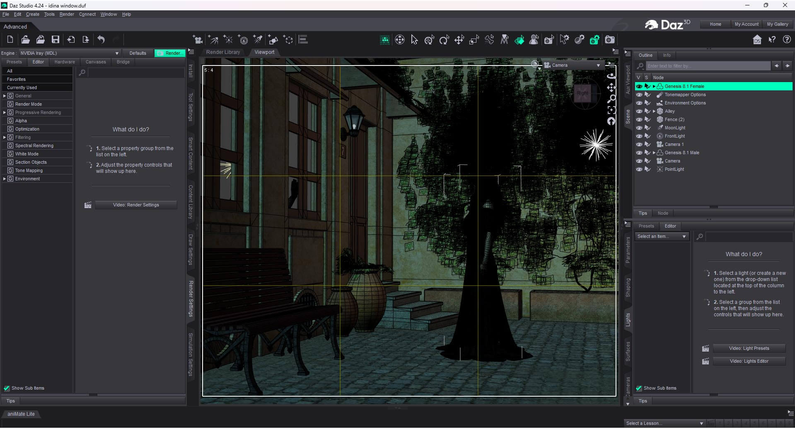The width and height of the screenshot is (795, 429).
Task: Open the Scene pane options menu icon
Action: point(628,54)
